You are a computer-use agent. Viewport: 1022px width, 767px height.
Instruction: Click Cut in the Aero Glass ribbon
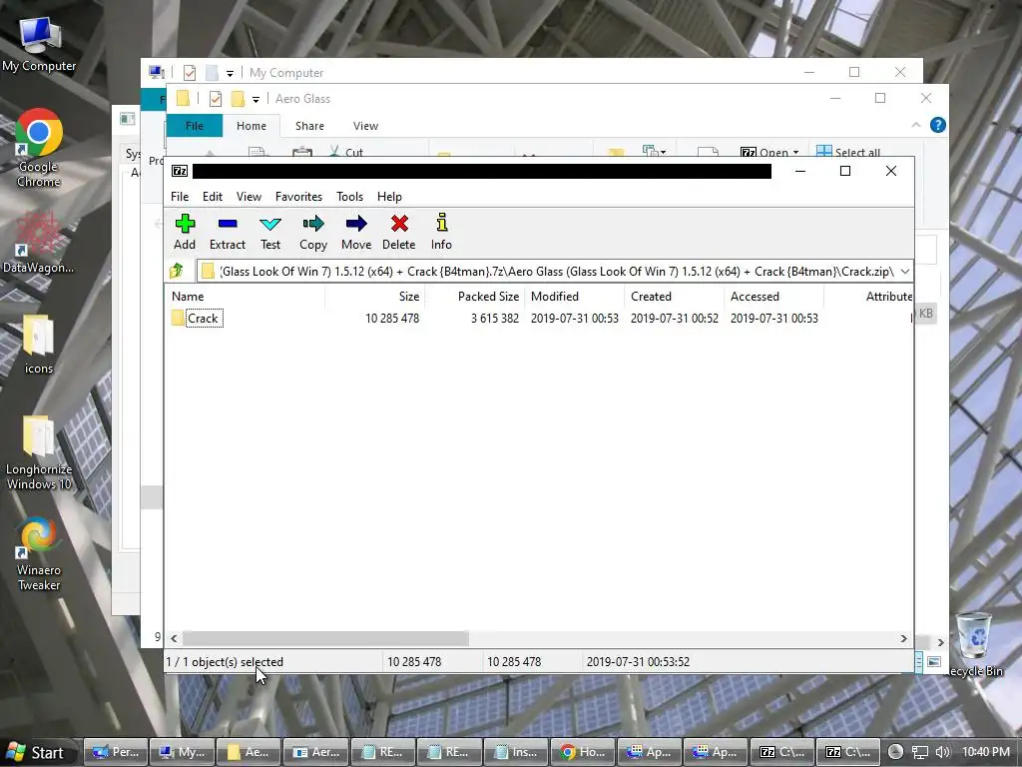[x=346, y=152]
